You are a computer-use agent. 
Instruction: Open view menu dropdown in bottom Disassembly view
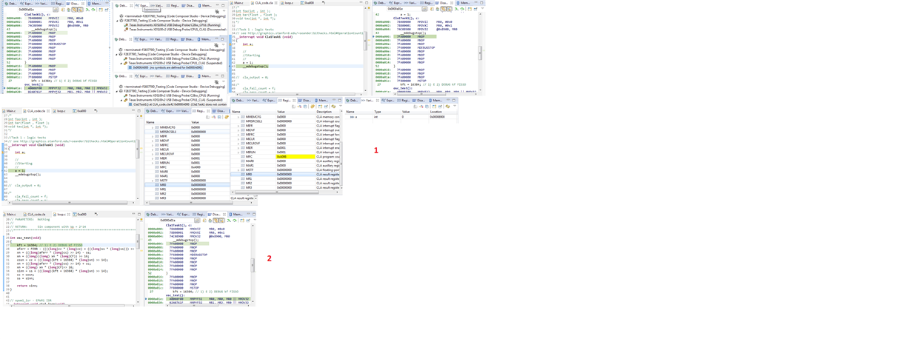[x=255, y=220]
